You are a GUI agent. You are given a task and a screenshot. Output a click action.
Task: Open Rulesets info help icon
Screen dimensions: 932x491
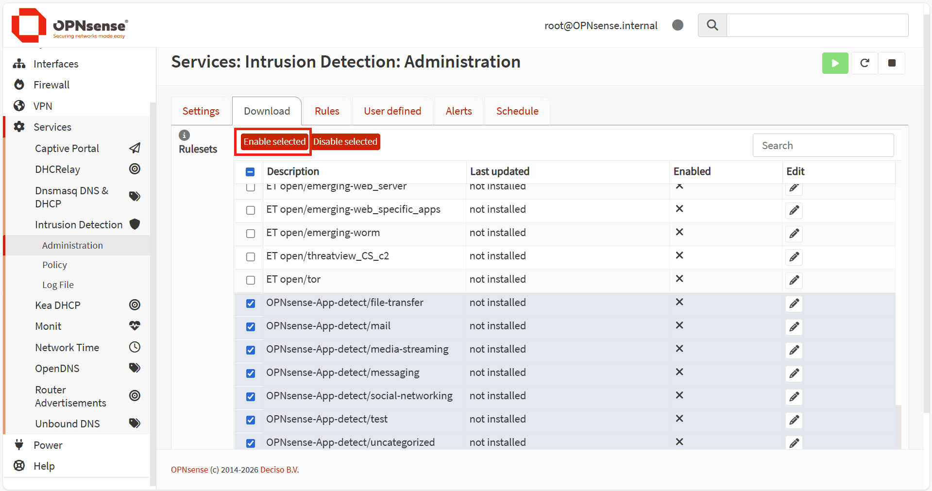pos(184,135)
